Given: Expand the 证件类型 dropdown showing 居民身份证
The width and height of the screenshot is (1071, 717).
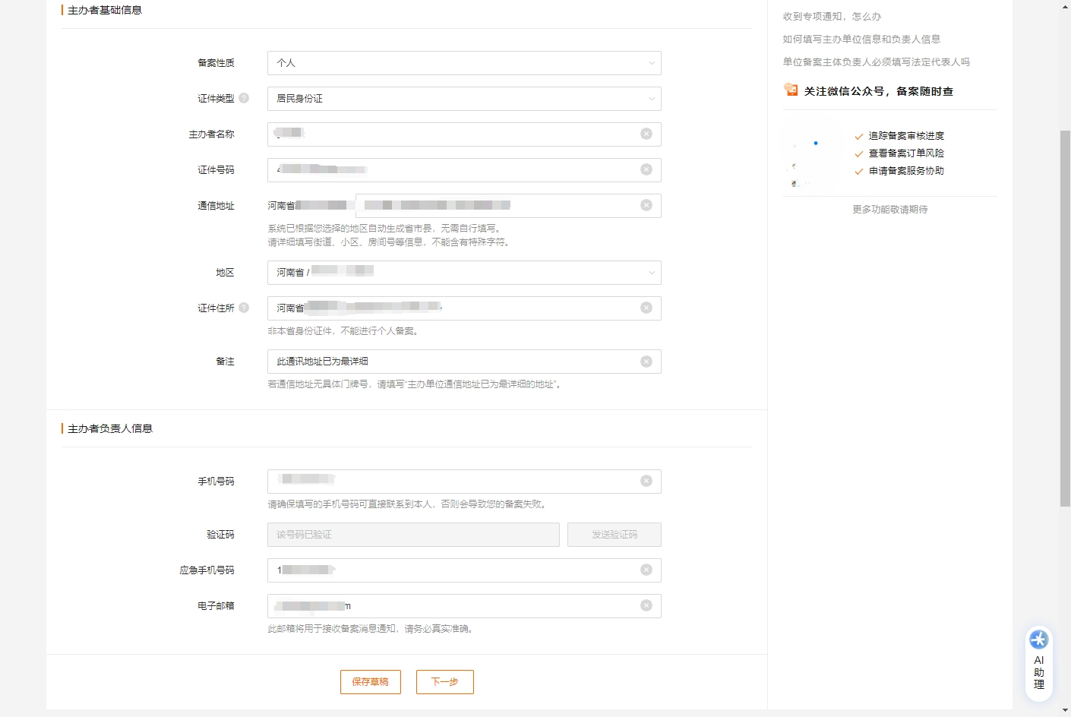Looking at the screenshot, I should tap(463, 98).
